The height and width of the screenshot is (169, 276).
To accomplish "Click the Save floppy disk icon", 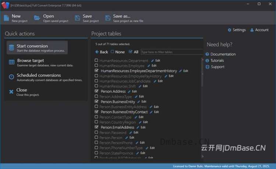I will coord(77,18).
